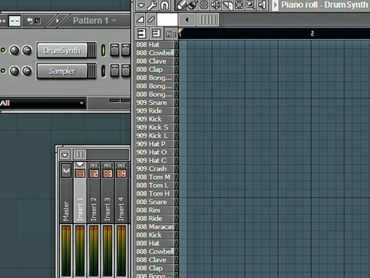Toggle second step button of DrumSynth row
Screen dimensions: 370x278
125,50
